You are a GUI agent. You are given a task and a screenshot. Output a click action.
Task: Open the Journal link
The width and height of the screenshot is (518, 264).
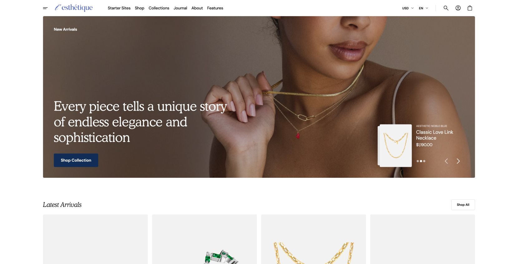tap(180, 8)
